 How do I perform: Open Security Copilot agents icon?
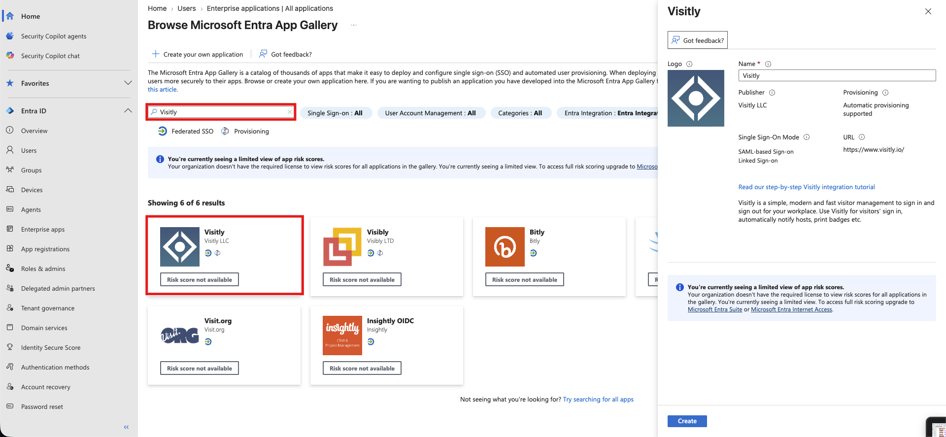[10, 36]
